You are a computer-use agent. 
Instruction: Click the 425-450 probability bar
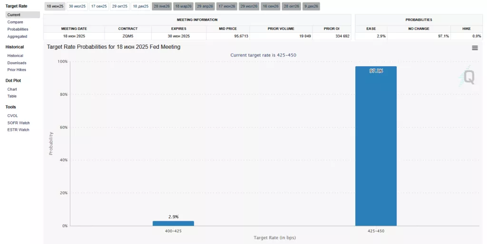click(376, 146)
